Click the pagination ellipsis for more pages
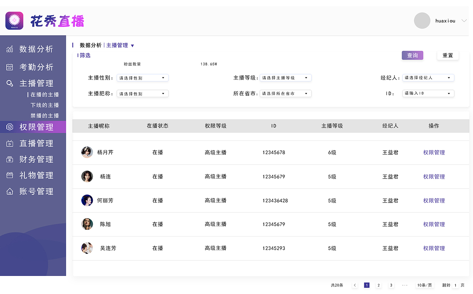Viewport: 473px width, 294px height. point(405,285)
